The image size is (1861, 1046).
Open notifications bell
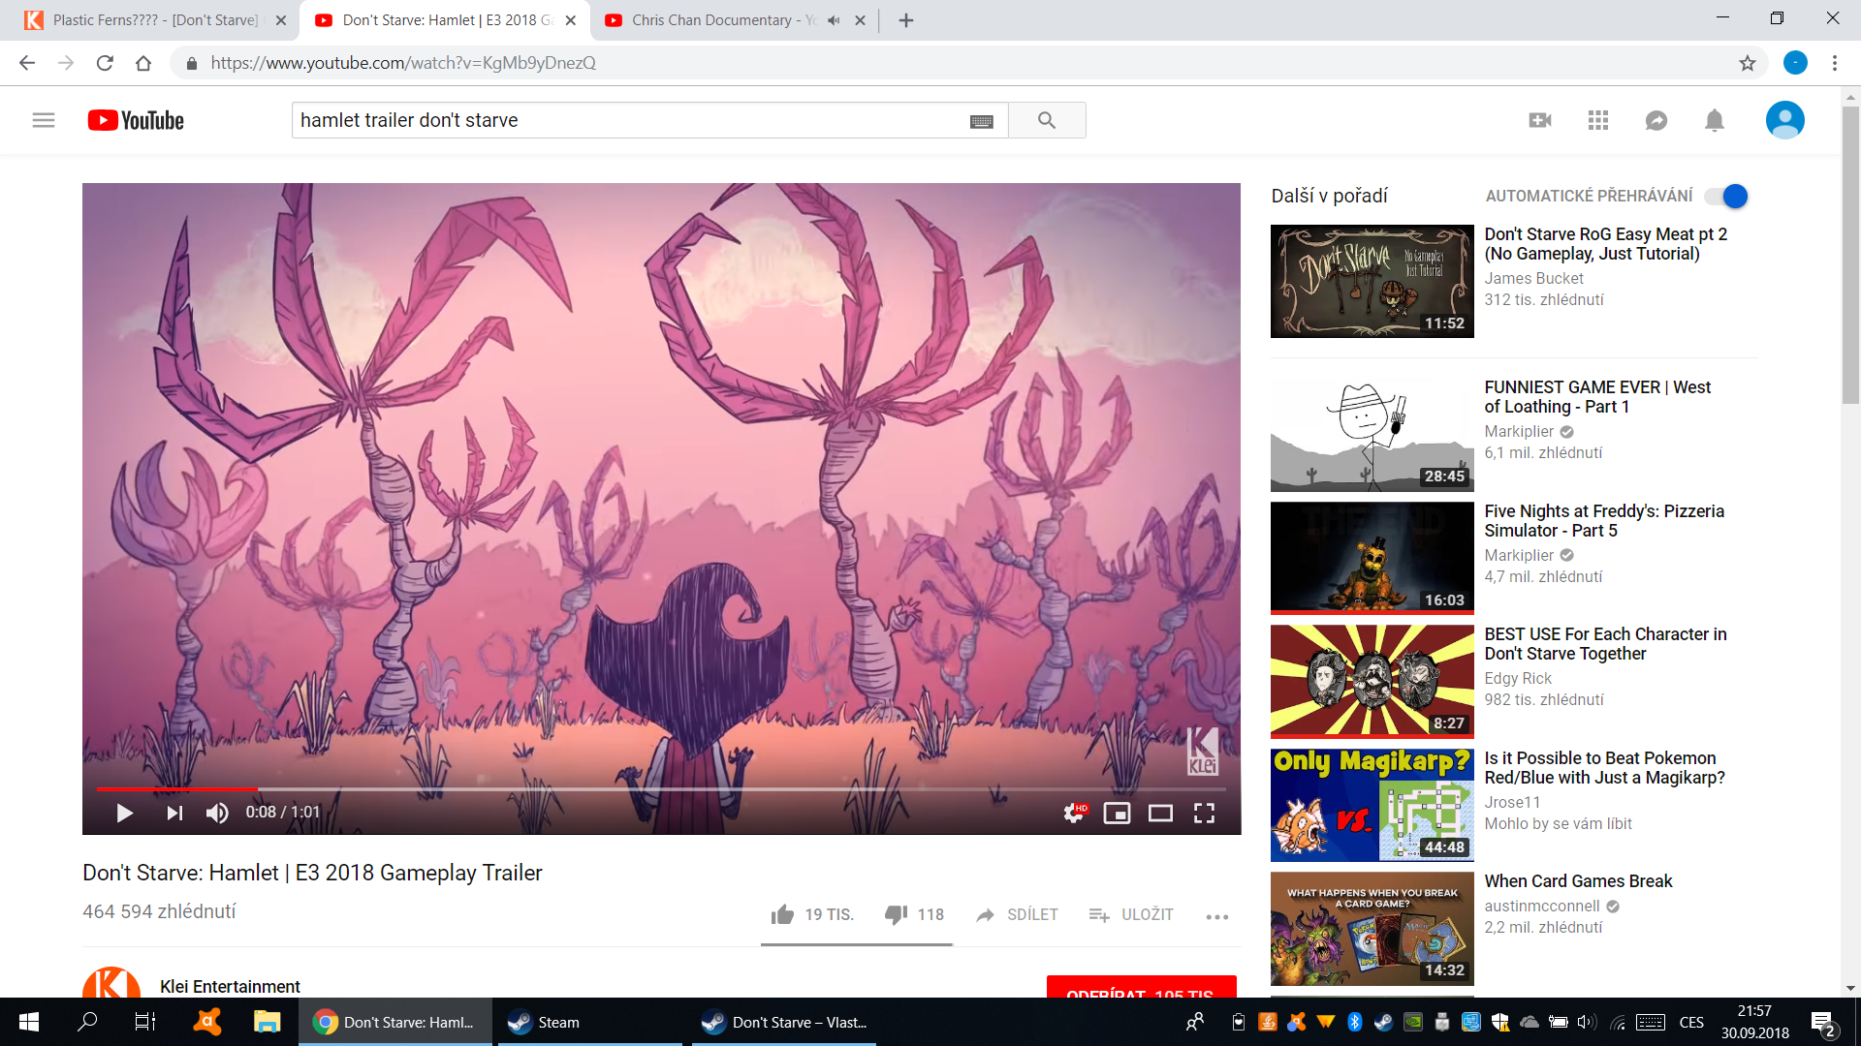(x=1714, y=120)
